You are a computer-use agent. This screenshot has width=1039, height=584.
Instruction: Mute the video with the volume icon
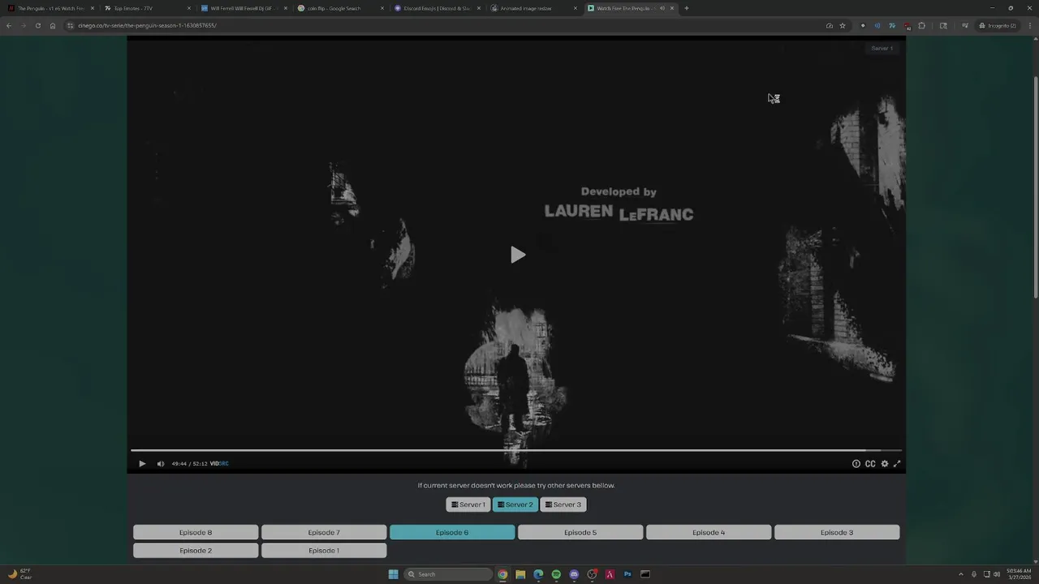[161, 464]
